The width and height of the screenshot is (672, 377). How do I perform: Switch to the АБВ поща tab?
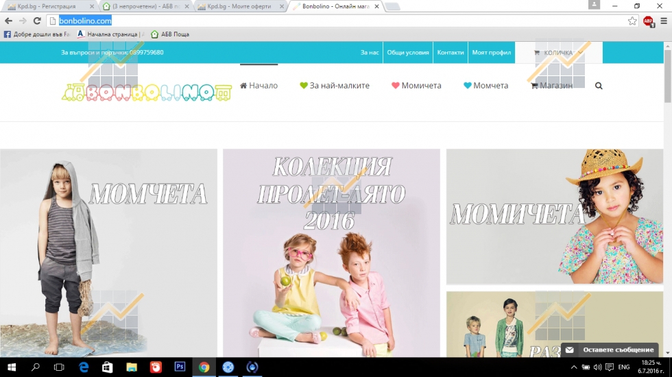pos(145,6)
